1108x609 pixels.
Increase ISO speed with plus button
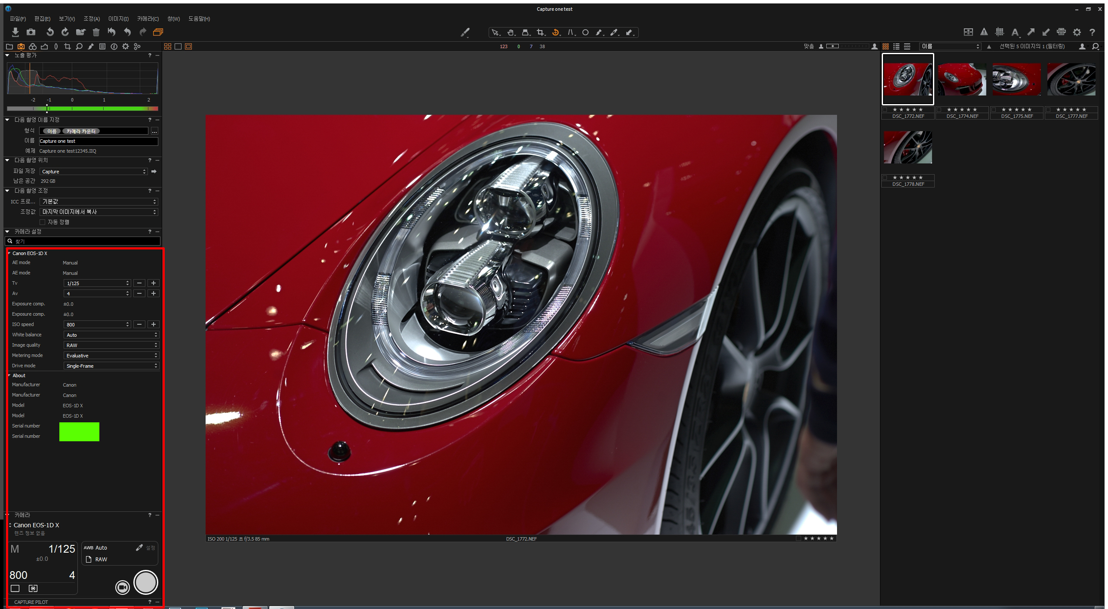pos(154,325)
